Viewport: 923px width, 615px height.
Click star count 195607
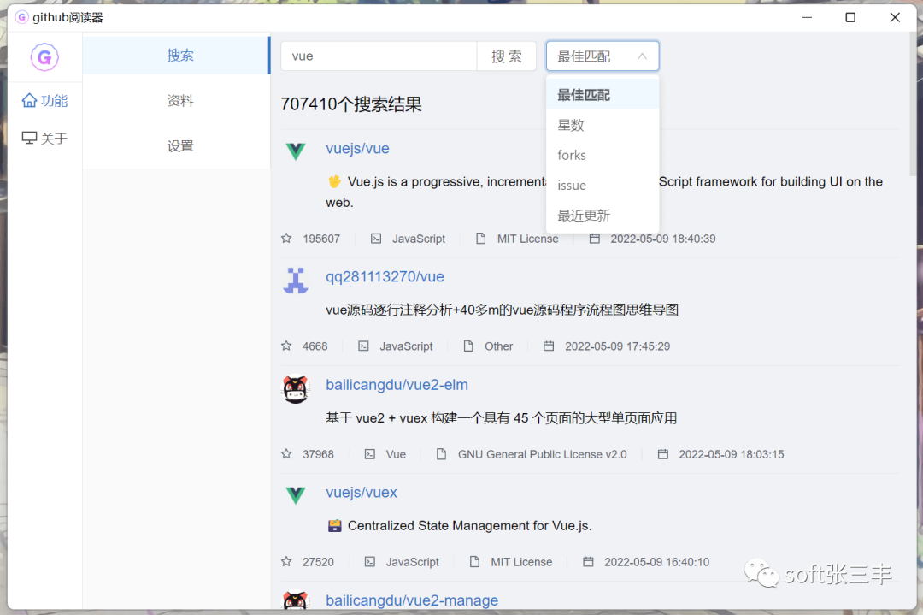(321, 239)
